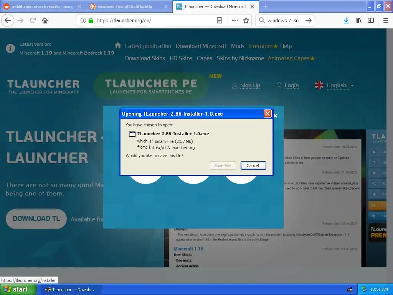Open the Mods nav link
The height and width of the screenshot is (295, 393).
tap(238, 46)
